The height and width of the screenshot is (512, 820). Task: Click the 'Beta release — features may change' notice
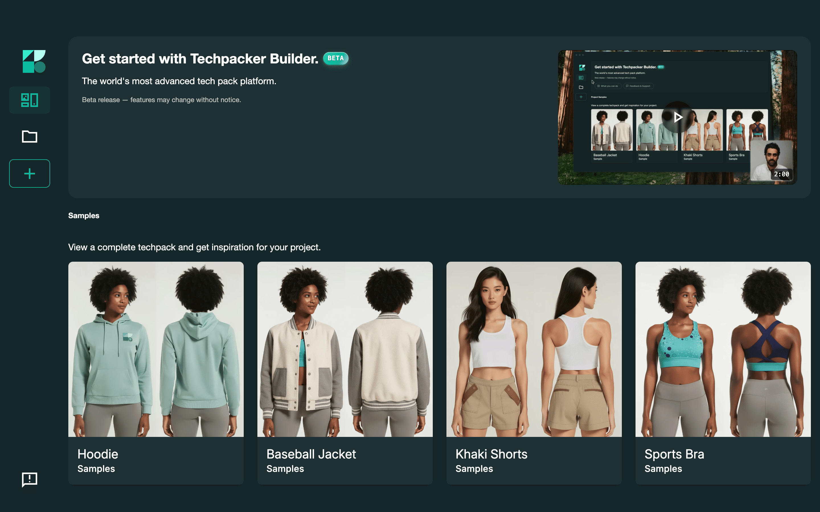pos(161,100)
